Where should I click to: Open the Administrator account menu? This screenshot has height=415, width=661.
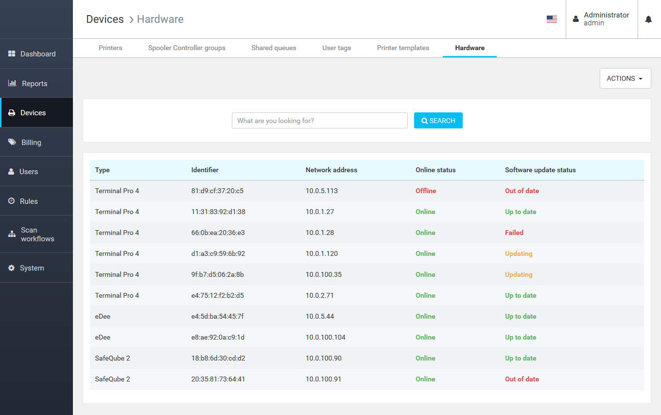[x=602, y=19]
